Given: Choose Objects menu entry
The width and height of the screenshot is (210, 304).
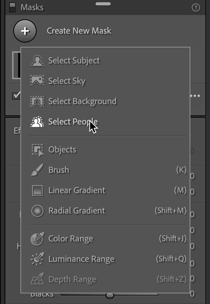Looking at the screenshot, I should click(x=105, y=150).
